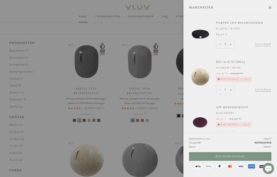
Task: Decrease BOL VLIP Sitzball quantity with minus
Action: pos(220,90)
